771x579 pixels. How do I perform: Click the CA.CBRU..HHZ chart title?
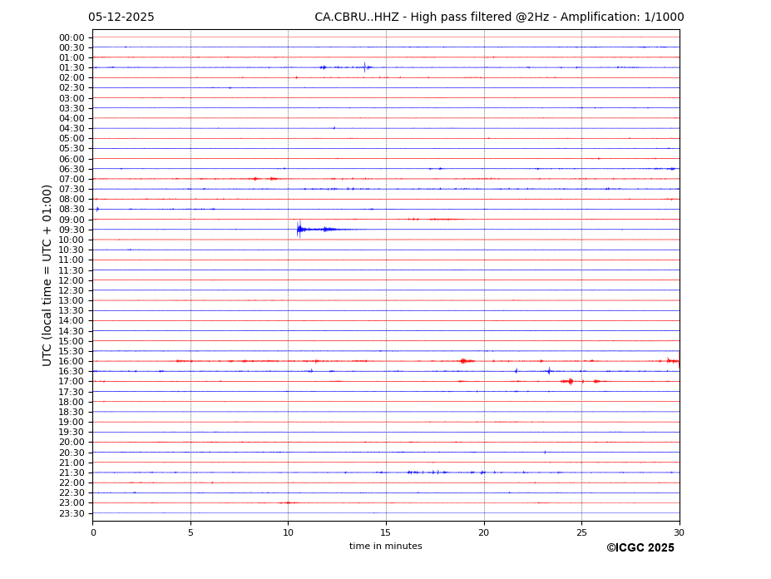(499, 17)
